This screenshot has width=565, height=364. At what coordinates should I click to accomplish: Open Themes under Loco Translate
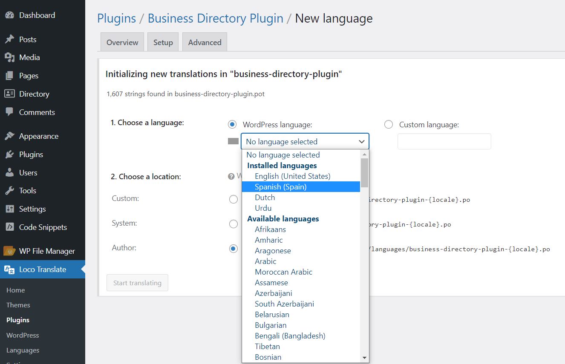18,305
